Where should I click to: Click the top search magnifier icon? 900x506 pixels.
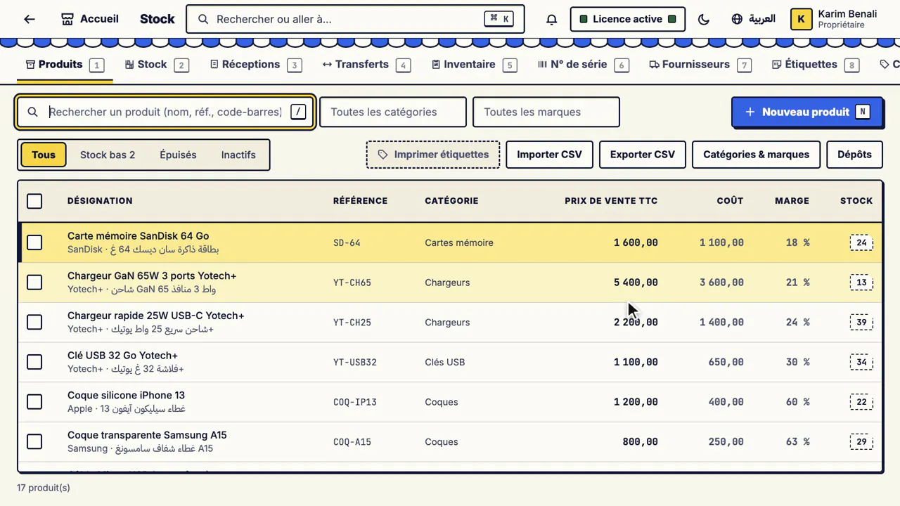tap(203, 19)
